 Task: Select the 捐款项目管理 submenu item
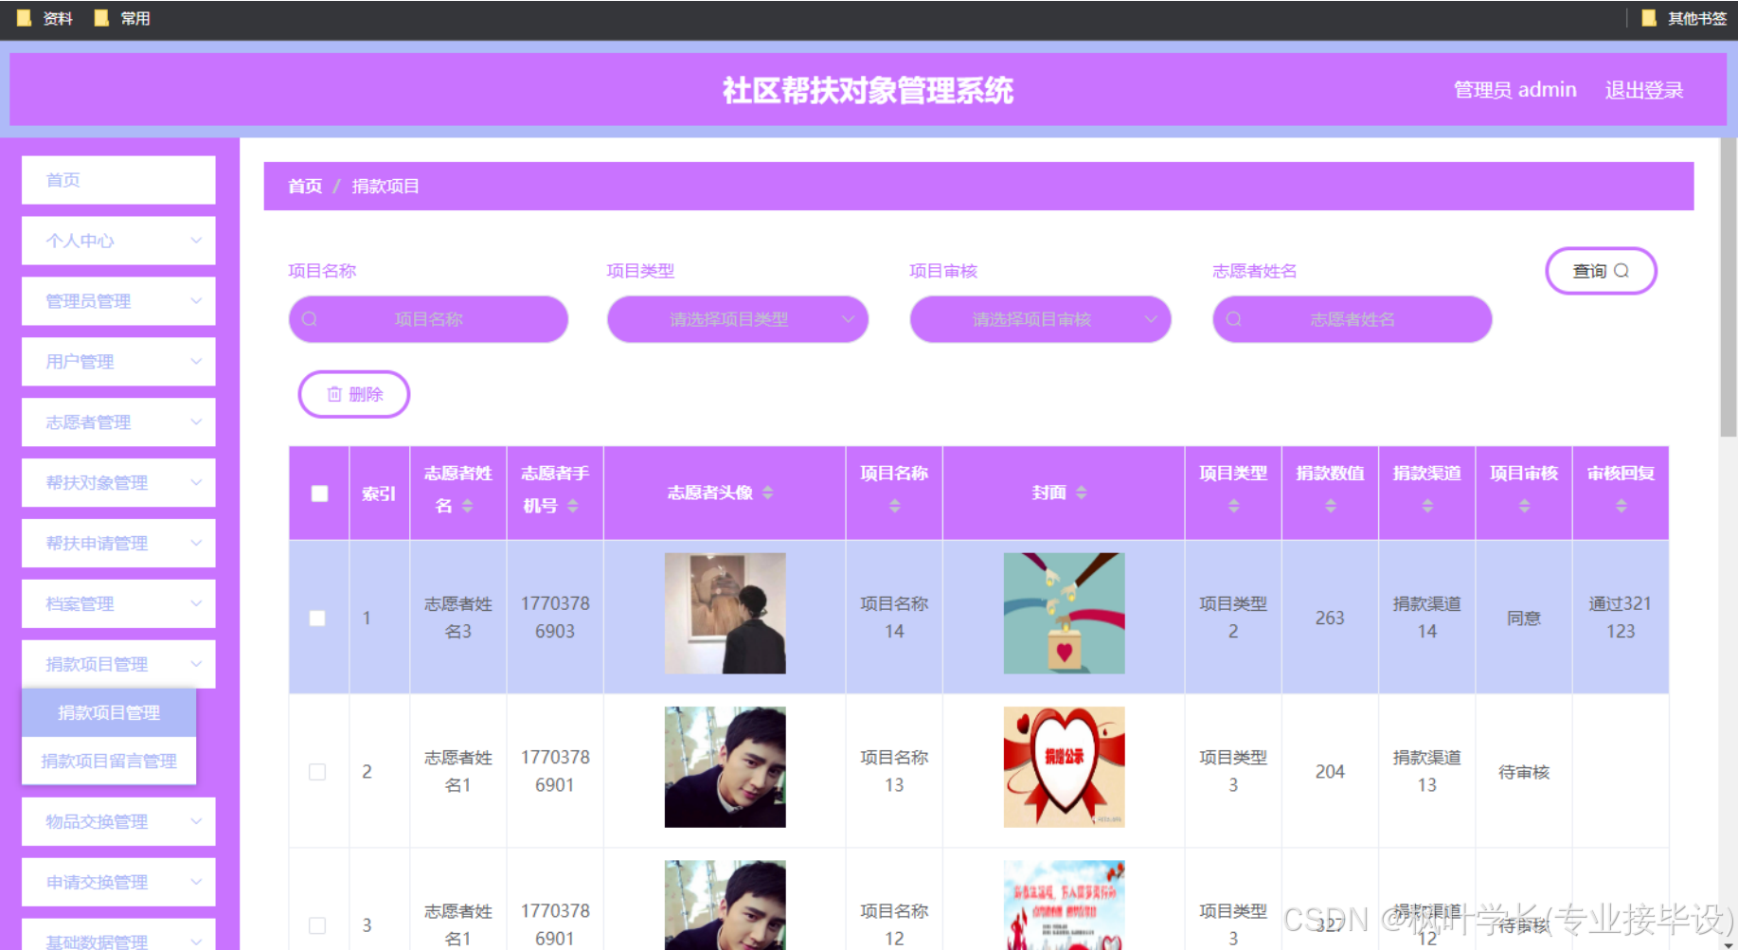(x=109, y=712)
